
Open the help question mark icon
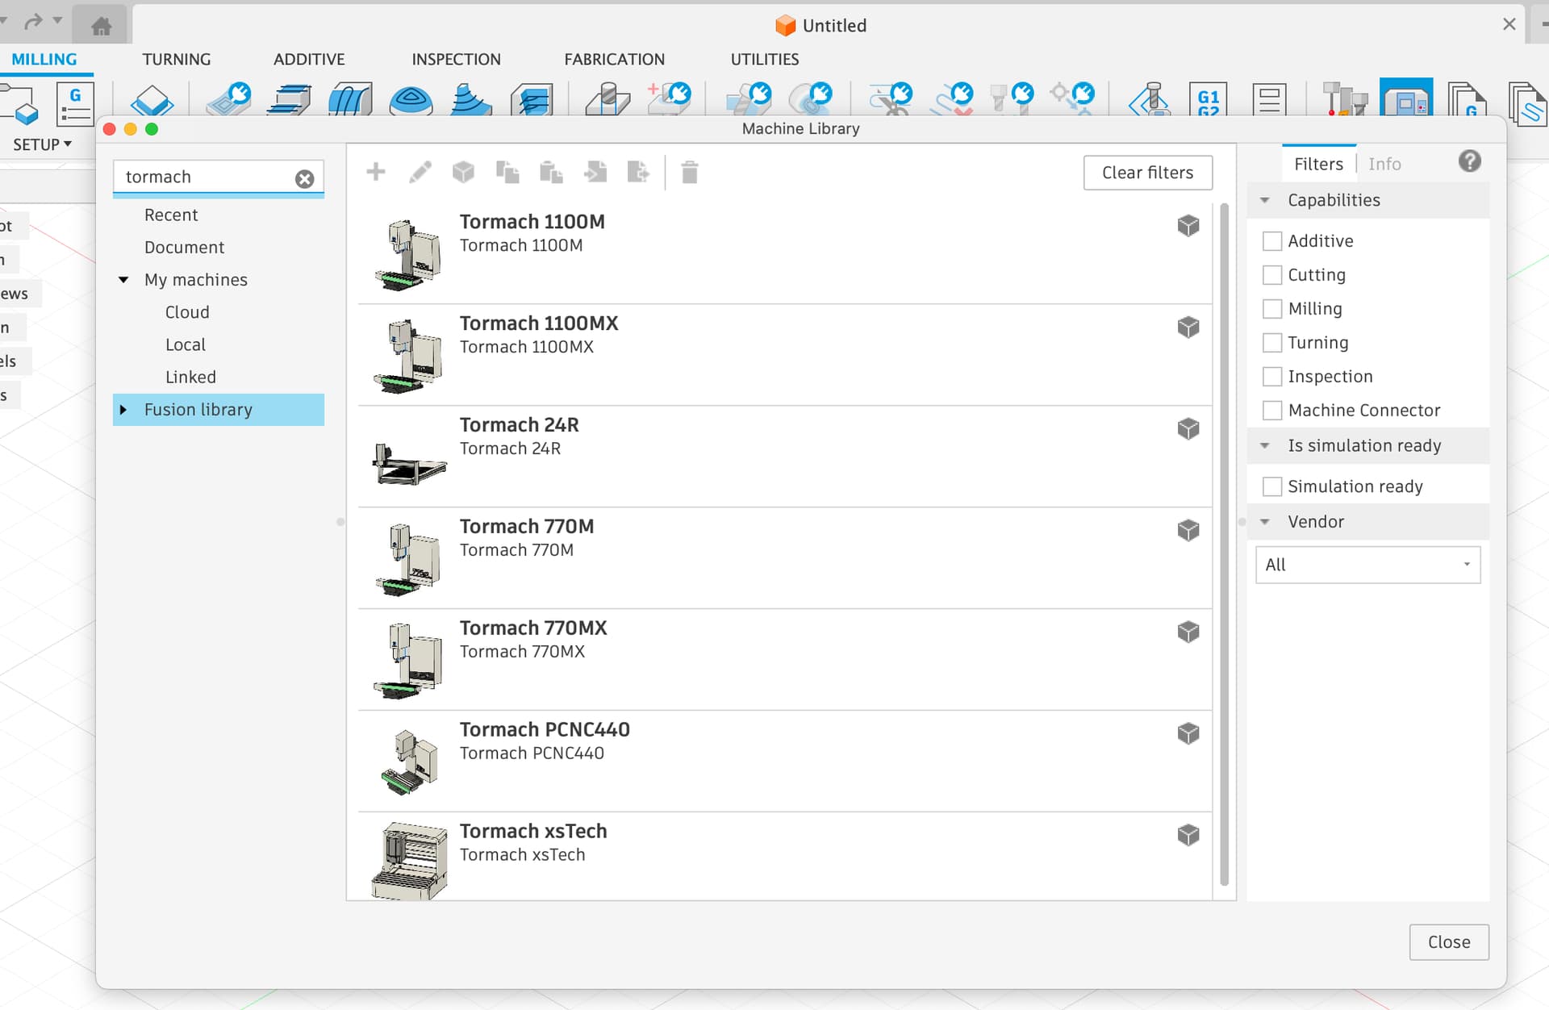click(1469, 161)
